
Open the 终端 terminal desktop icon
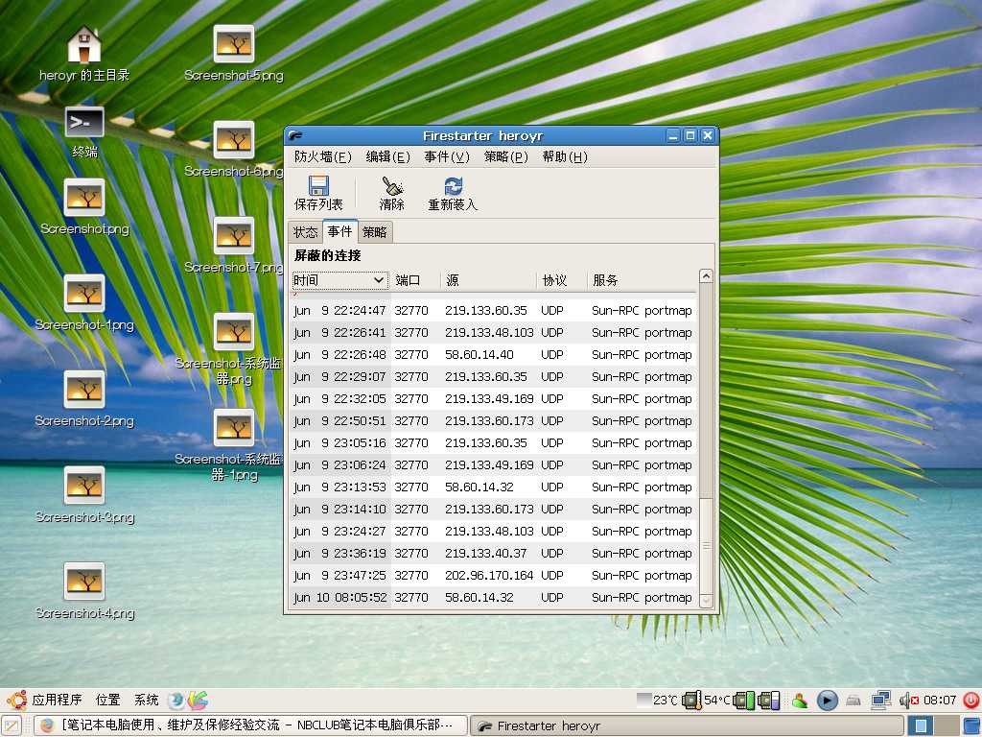point(84,123)
